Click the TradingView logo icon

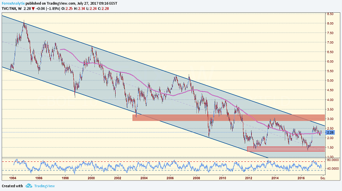29,186
